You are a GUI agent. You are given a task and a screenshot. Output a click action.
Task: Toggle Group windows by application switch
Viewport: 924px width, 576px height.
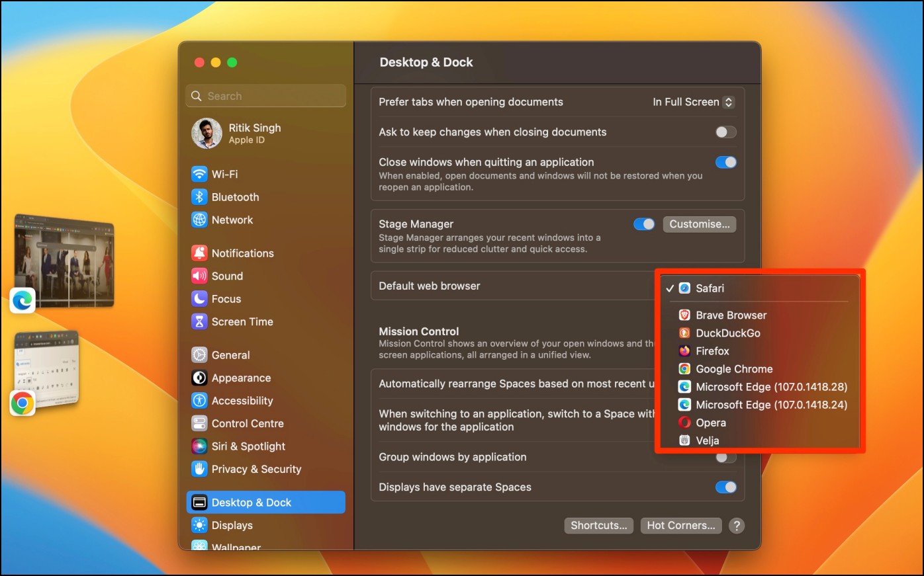(726, 458)
